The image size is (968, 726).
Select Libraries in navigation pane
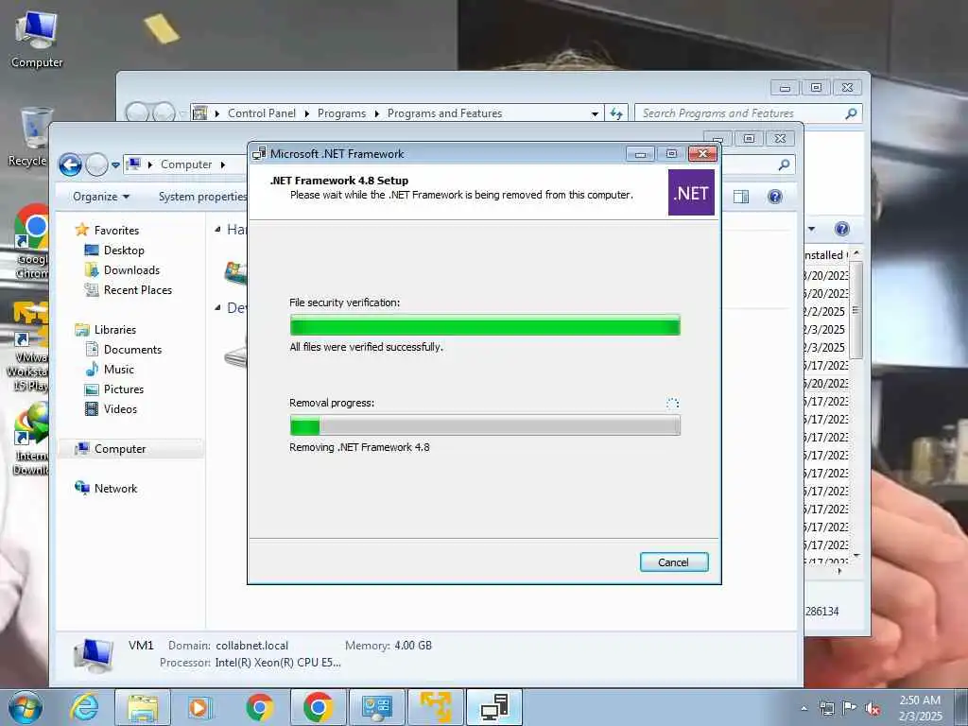tap(114, 330)
